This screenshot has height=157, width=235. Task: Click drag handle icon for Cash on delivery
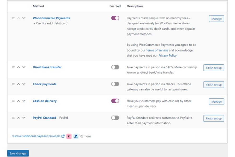(13, 101)
